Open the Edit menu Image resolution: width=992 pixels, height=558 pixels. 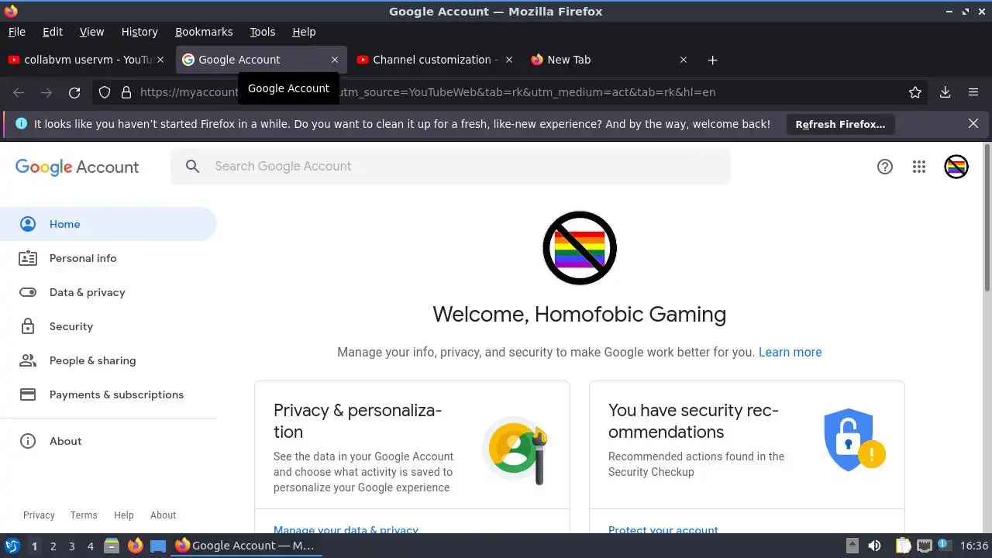pyautogui.click(x=53, y=32)
